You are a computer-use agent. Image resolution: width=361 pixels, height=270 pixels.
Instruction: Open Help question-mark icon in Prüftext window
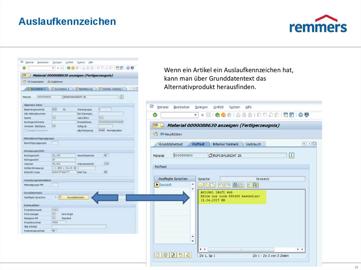point(301,115)
